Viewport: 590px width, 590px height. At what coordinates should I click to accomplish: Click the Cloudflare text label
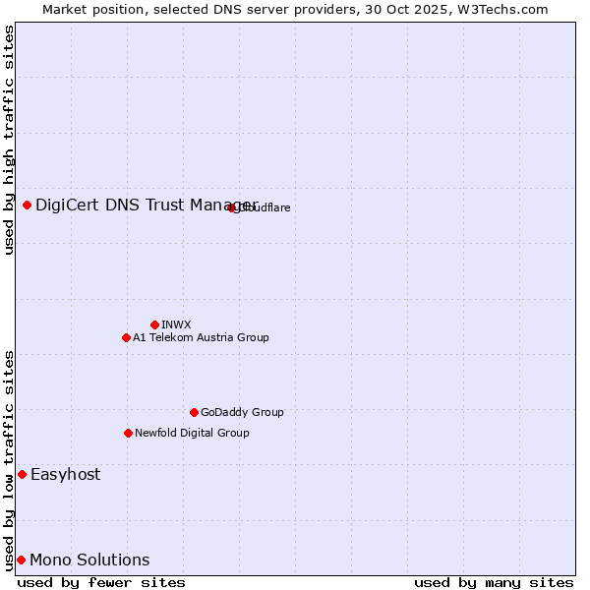(265, 207)
